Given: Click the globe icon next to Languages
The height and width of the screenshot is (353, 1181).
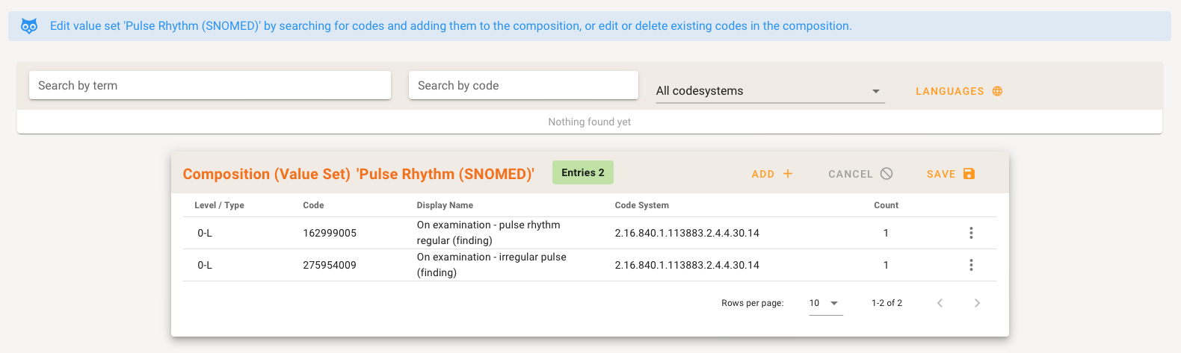Looking at the screenshot, I should pyautogui.click(x=997, y=91).
